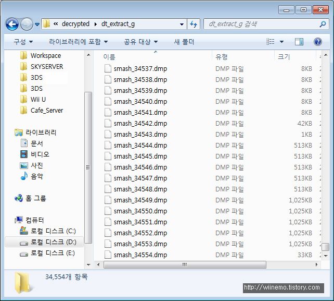The image size is (334, 301).
Task: Select file smash_34552.dmp
Action: (140, 233)
